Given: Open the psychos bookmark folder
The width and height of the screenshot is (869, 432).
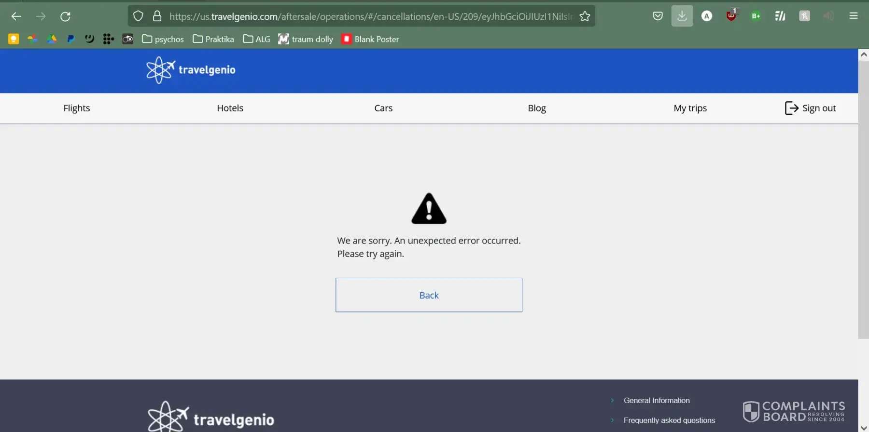Looking at the screenshot, I should click(163, 39).
